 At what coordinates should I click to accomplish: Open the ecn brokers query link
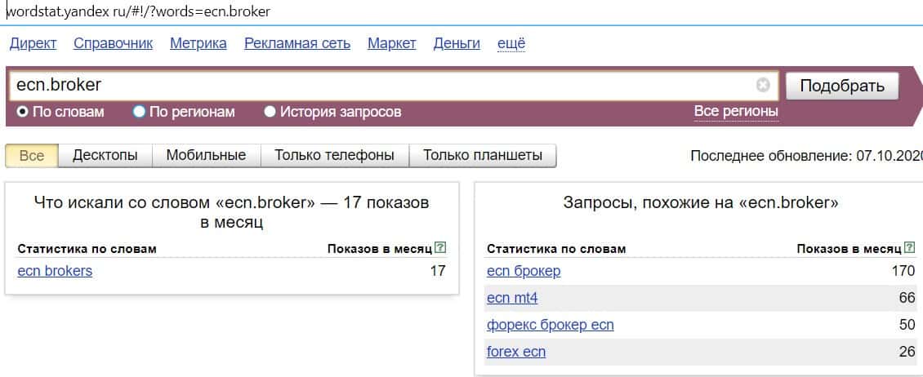point(55,271)
